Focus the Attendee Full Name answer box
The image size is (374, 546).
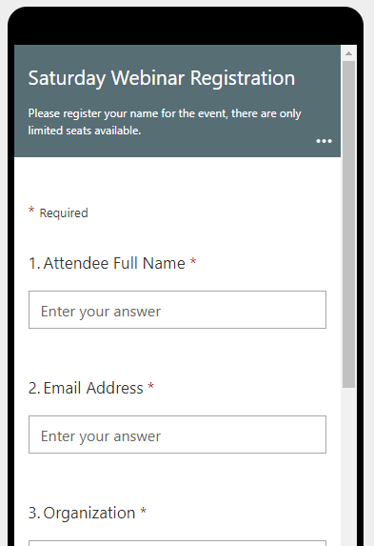(x=177, y=310)
